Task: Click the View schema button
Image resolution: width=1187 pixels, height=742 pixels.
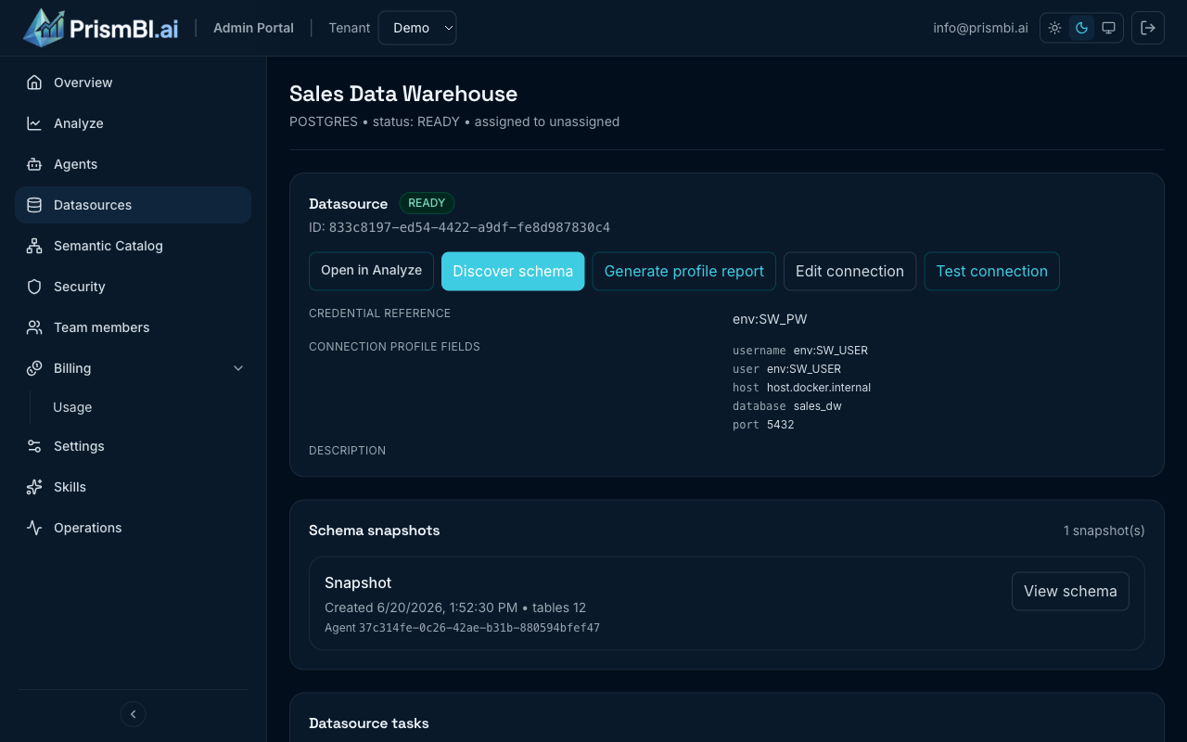Action: click(1070, 591)
